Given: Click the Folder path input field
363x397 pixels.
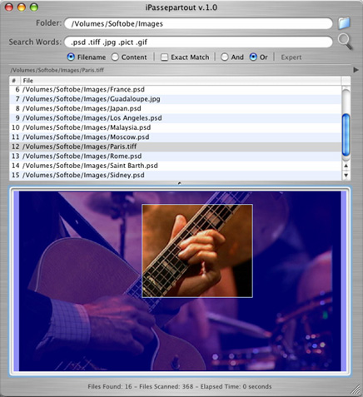Looking at the screenshot, I should (x=198, y=23).
